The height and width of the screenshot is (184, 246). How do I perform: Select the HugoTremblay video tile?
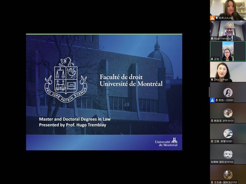pyautogui.click(x=228, y=31)
